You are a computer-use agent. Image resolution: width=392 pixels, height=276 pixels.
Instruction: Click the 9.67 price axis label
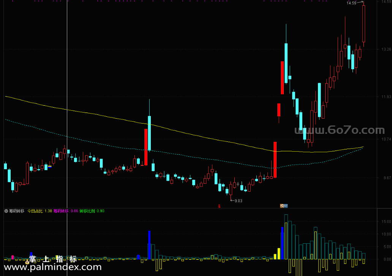[x=387, y=178]
